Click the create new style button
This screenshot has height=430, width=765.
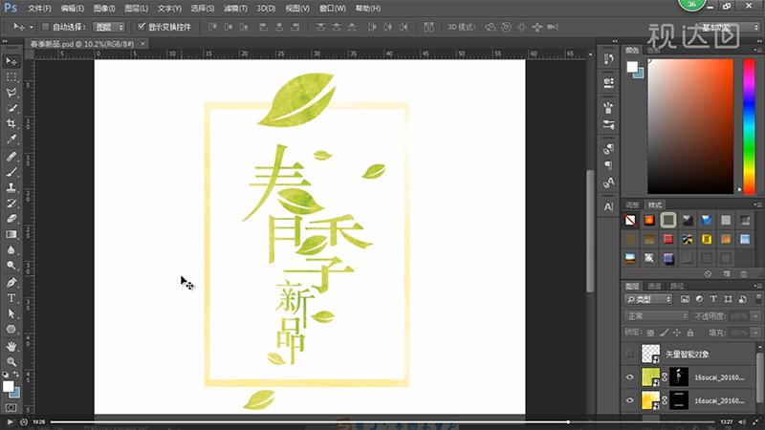(x=727, y=274)
